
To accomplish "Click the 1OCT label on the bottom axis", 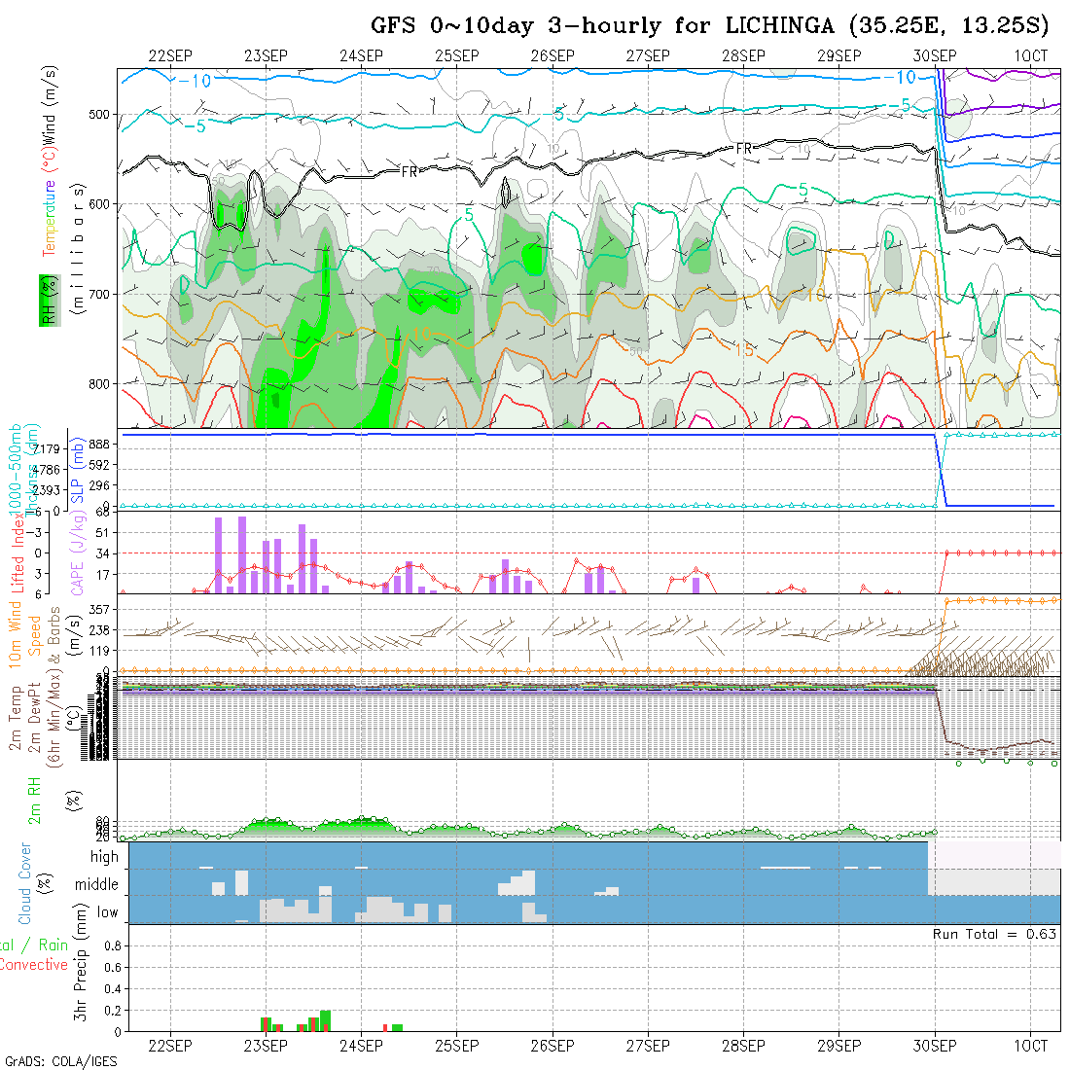I will coord(1030,1046).
